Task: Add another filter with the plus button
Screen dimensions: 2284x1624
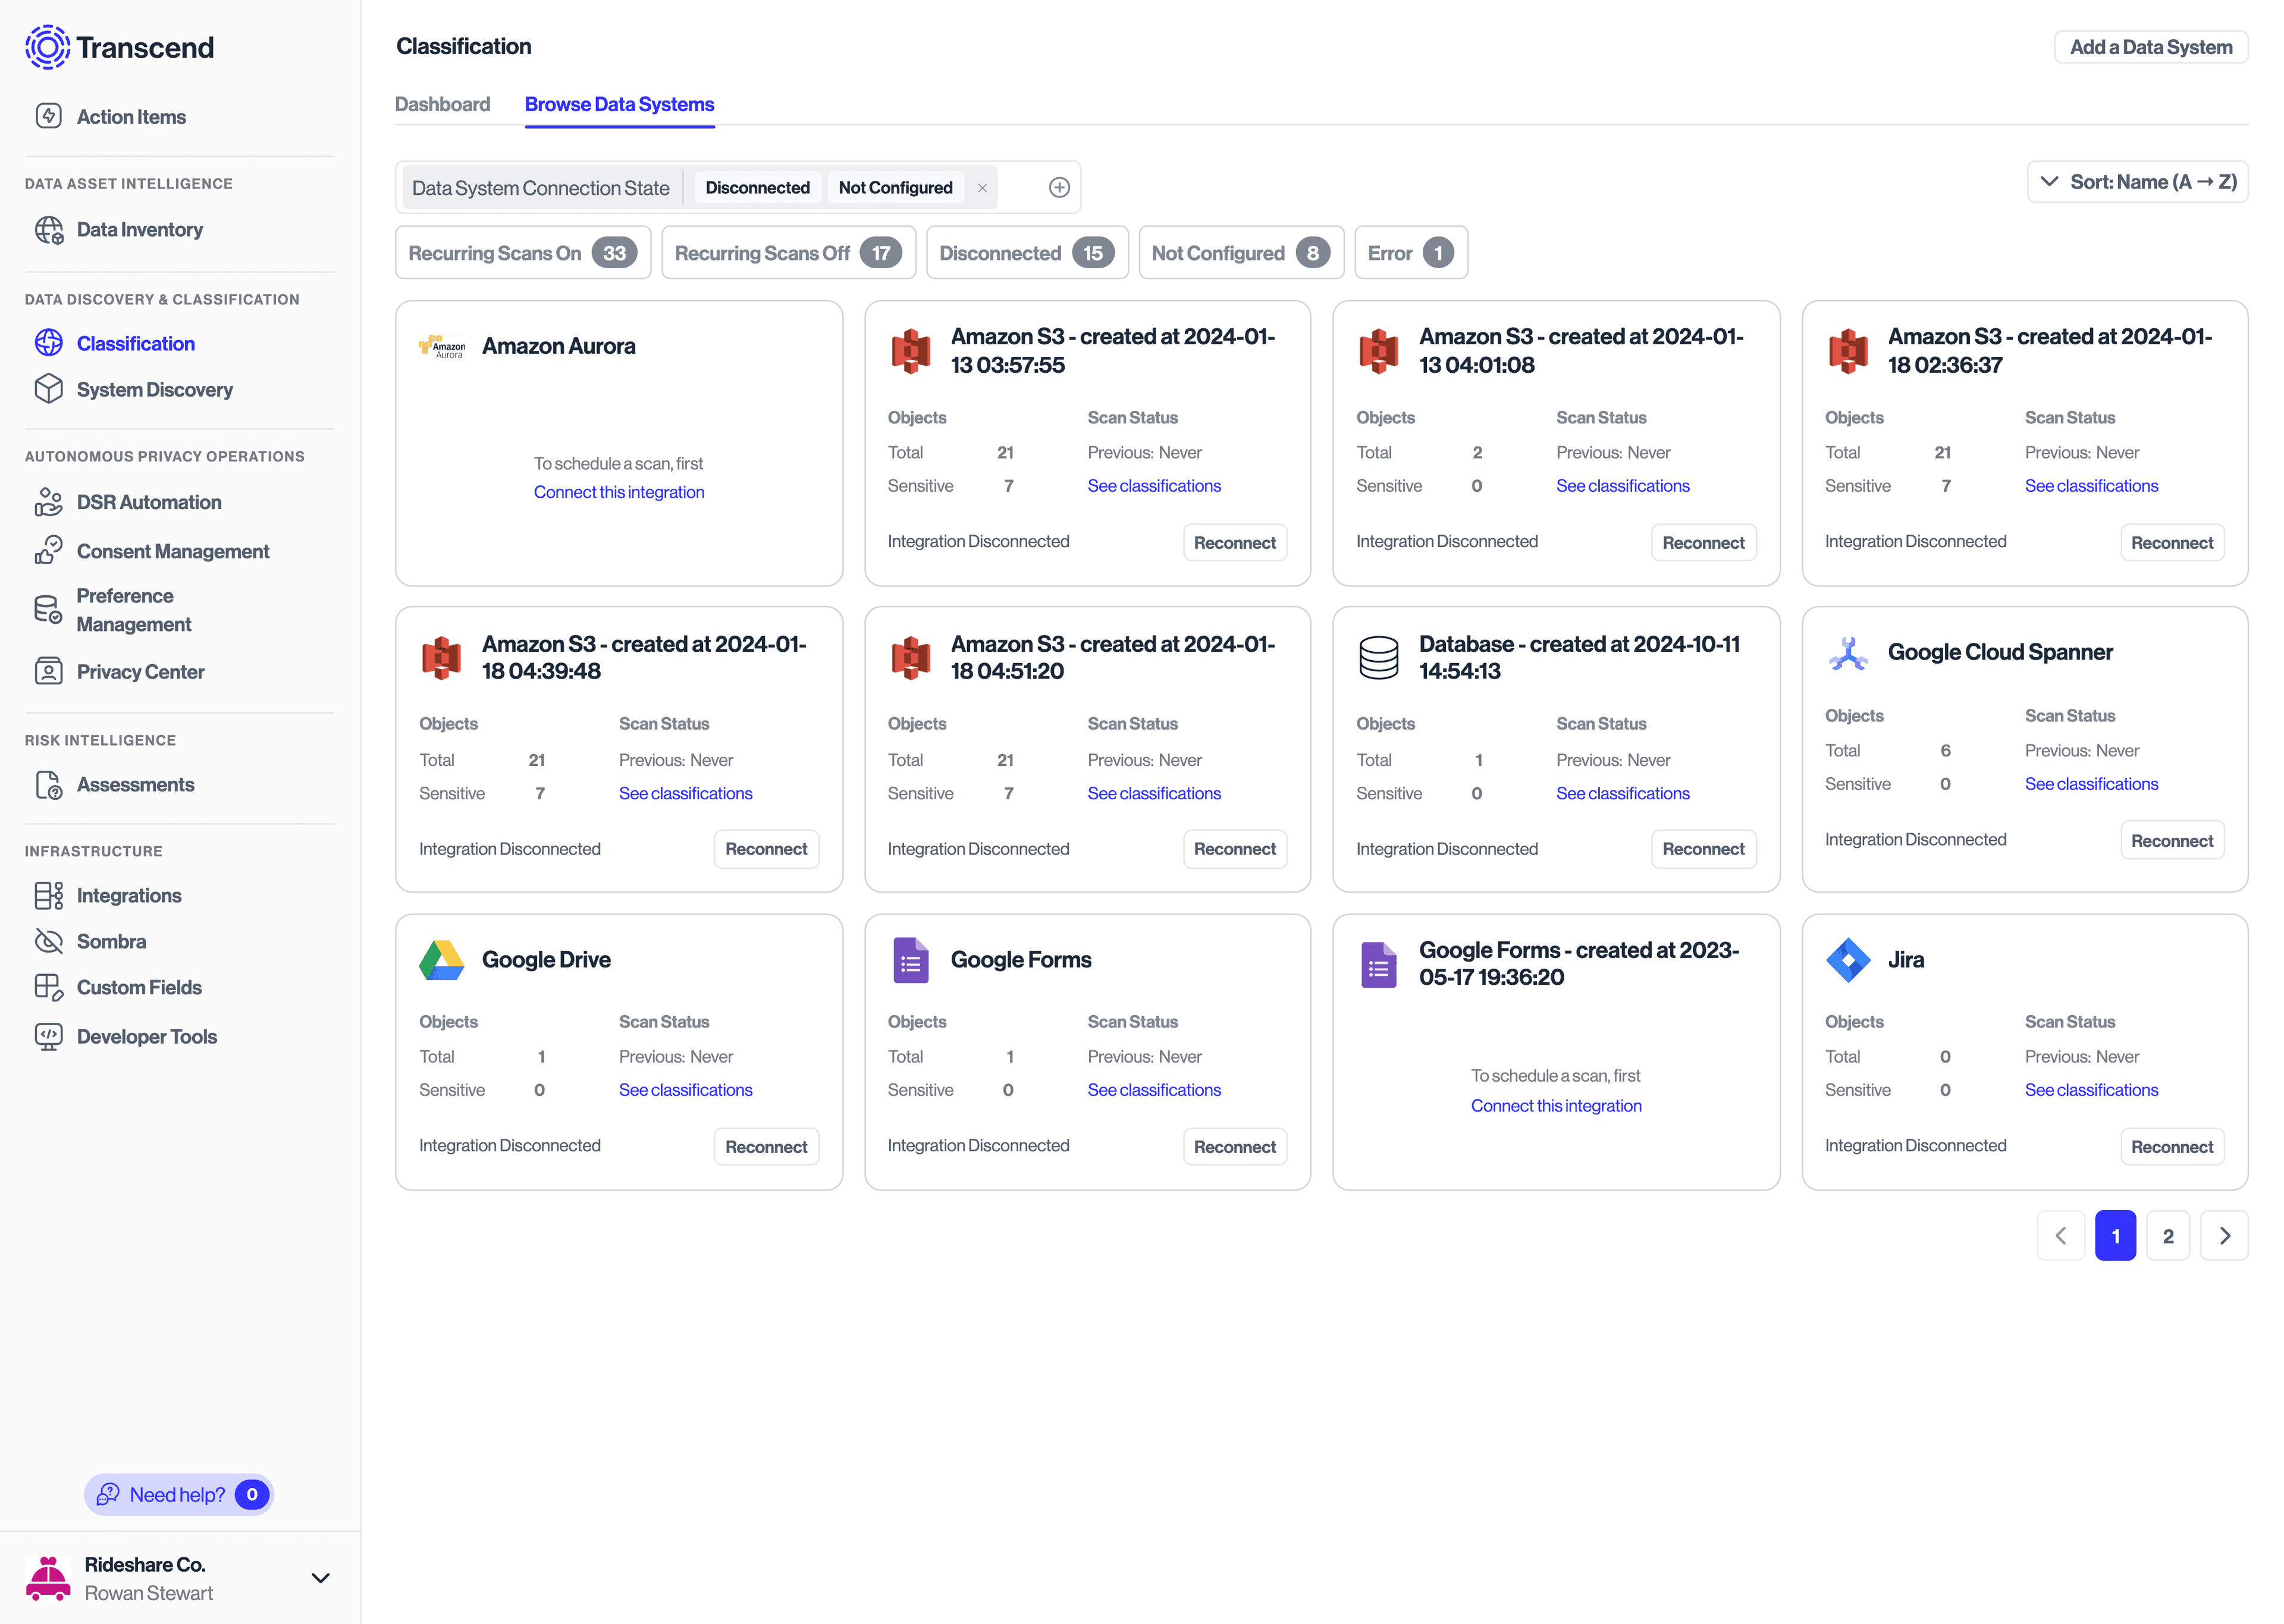Action: tap(1059, 186)
